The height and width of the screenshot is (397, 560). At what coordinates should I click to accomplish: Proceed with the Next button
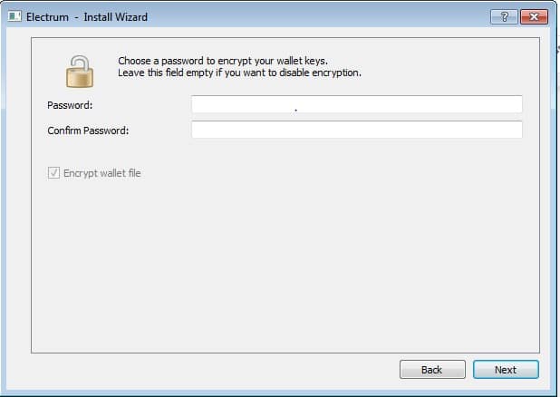[x=506, y=370]
